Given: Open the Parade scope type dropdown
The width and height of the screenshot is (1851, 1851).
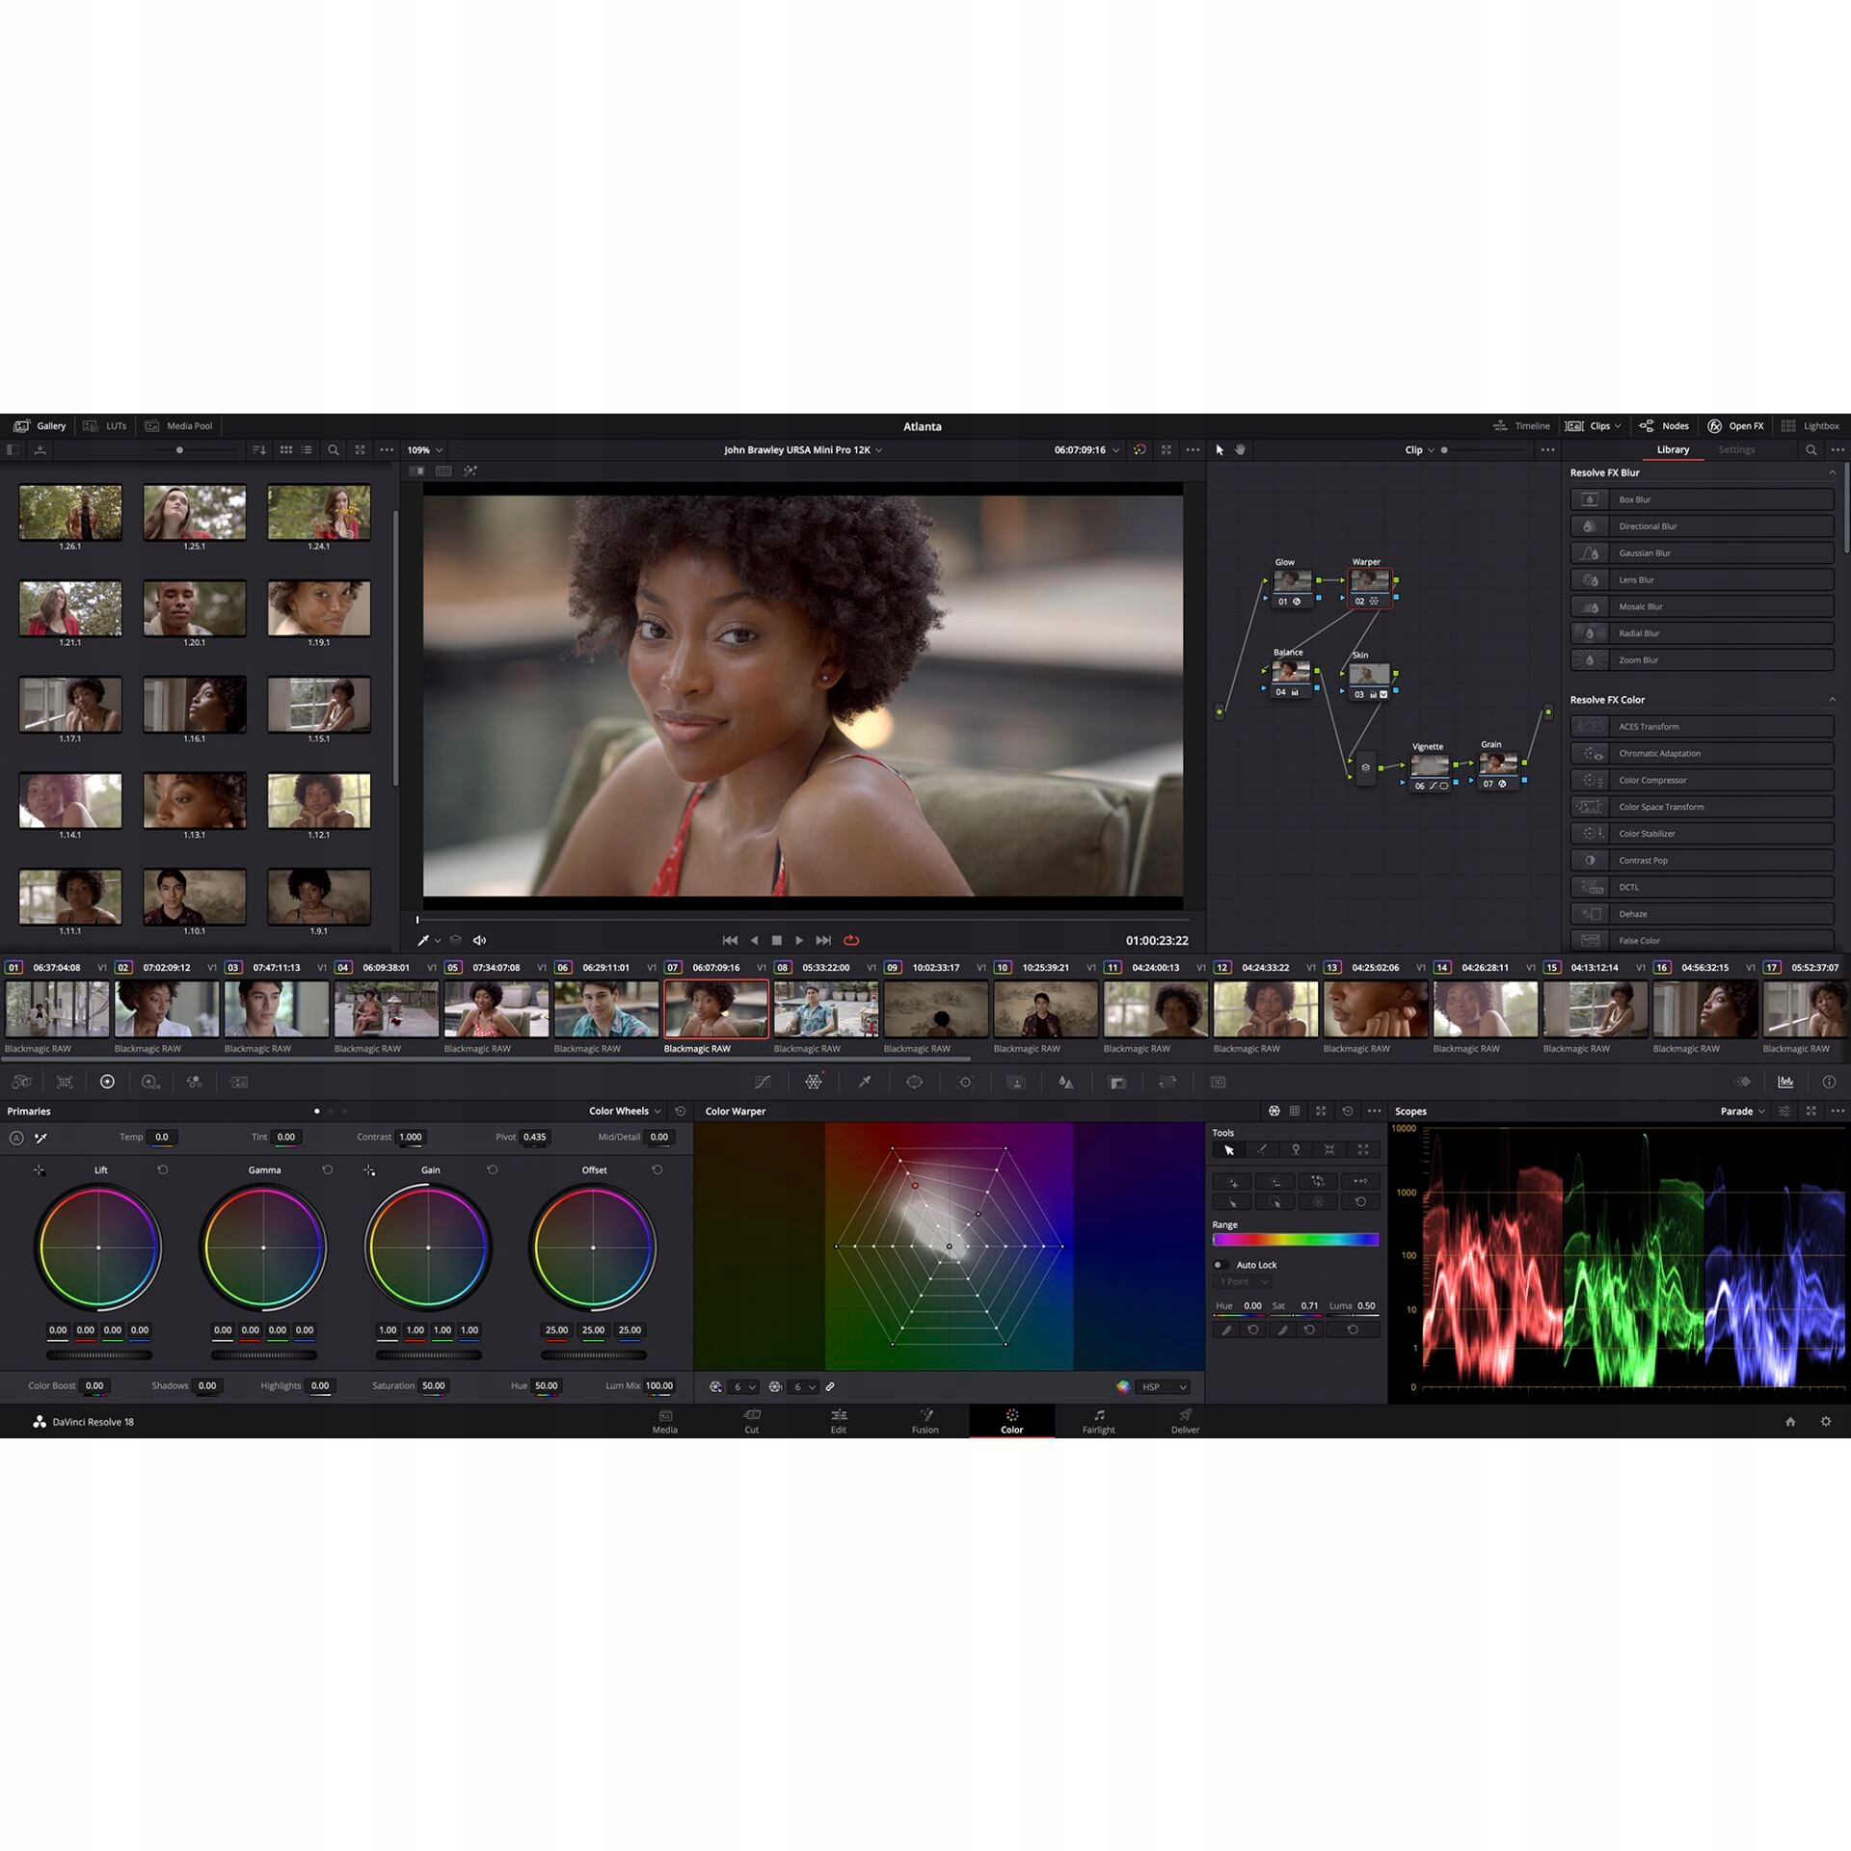Looking at the screenshot, I should tap(1742, 1111).
